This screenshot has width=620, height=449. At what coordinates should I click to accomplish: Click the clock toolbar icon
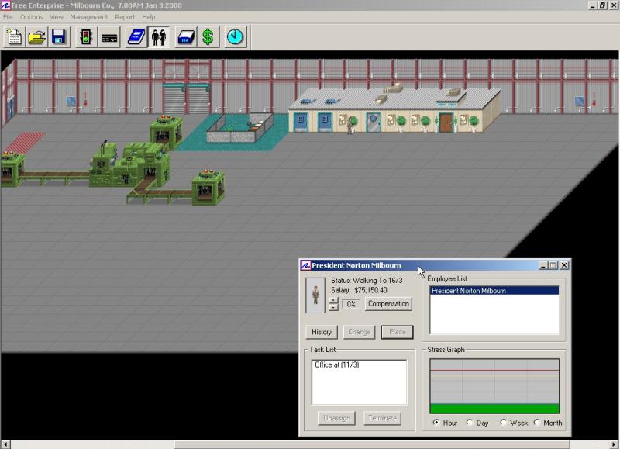point(236,36)
